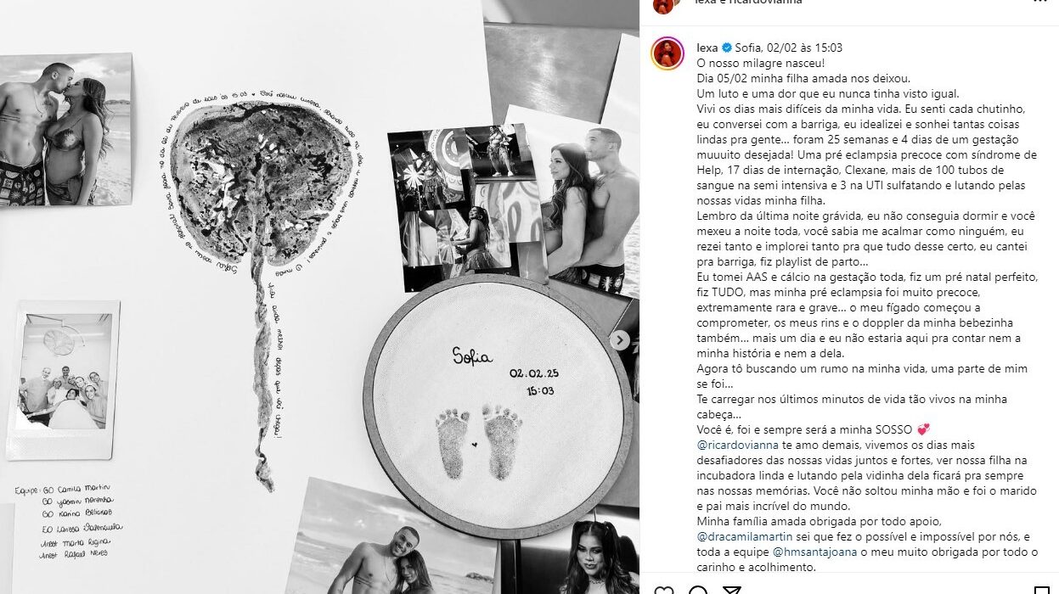Screen dimensions: 1059x594
Task: Open comment via speech bubble icon
Action: [698, 591]
